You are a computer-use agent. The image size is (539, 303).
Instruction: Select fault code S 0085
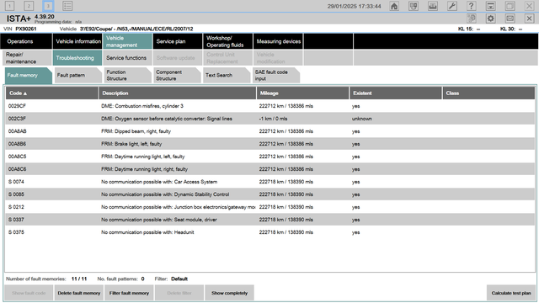(x=16, y=194)
